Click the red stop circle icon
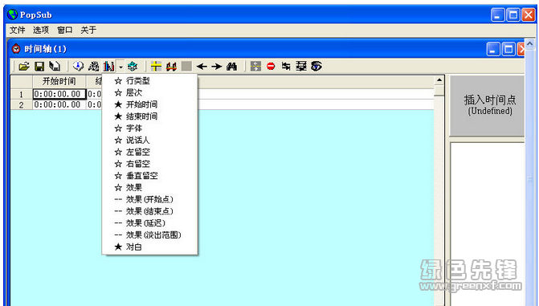Viewport: 539px width, 306px height. coord(271,66)
